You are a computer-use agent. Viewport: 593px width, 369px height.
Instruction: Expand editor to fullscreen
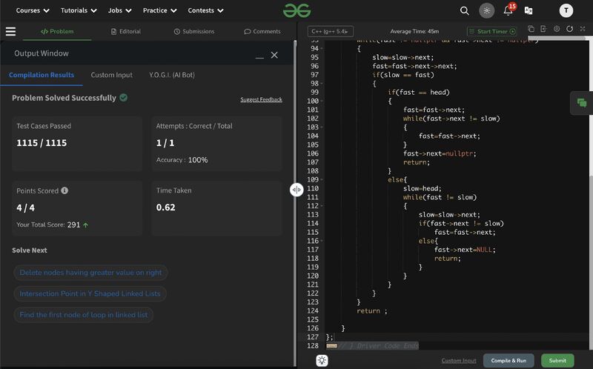point(583,29)
